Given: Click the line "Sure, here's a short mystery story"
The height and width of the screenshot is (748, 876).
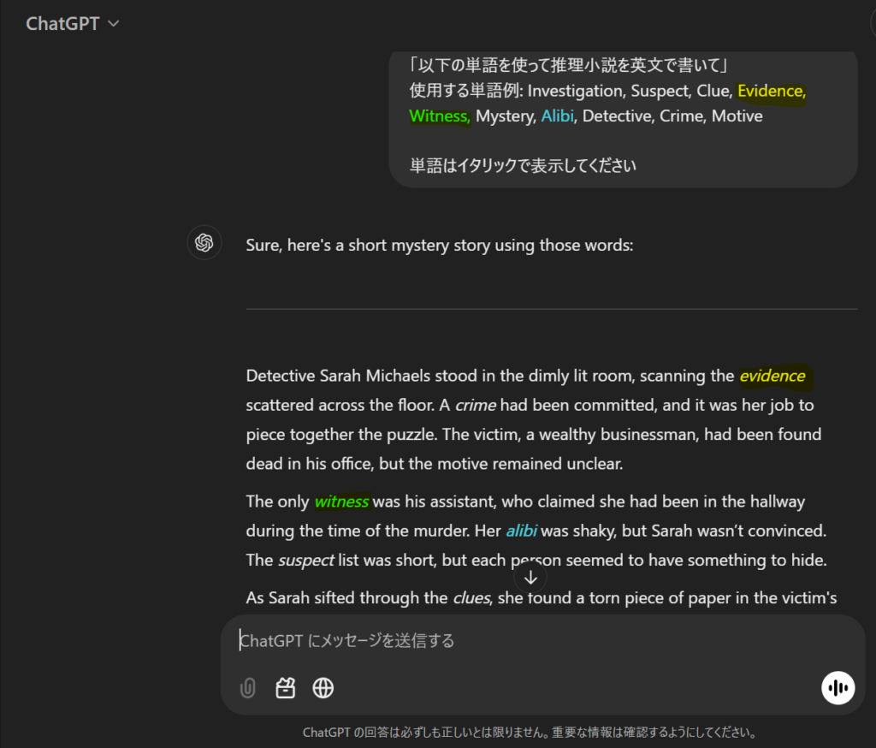Looking at the screenshot, I should click(439, 245).
